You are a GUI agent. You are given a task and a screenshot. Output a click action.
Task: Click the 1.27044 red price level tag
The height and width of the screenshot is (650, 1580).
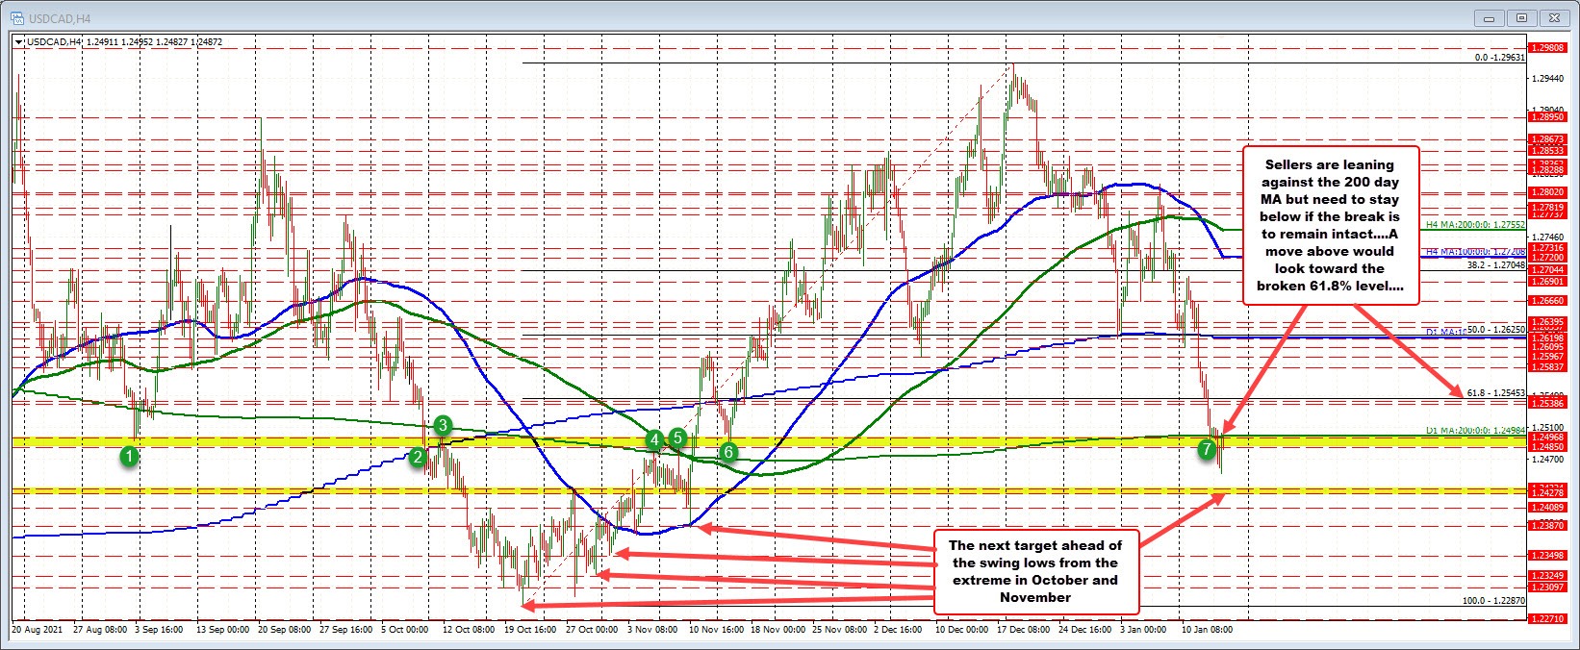tap(1549, 270)
